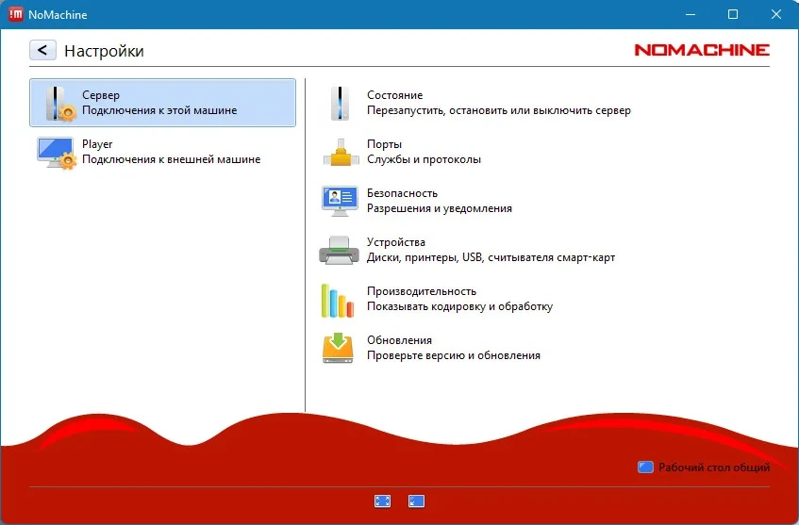
Task: Open Производительность settings label
Action: pos(422,291)
